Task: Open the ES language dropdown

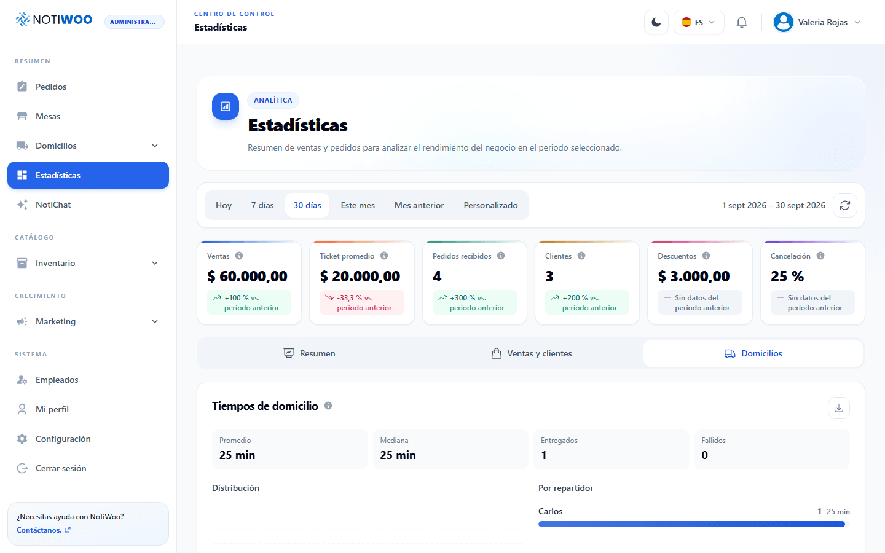Action: tap(699, 22)
